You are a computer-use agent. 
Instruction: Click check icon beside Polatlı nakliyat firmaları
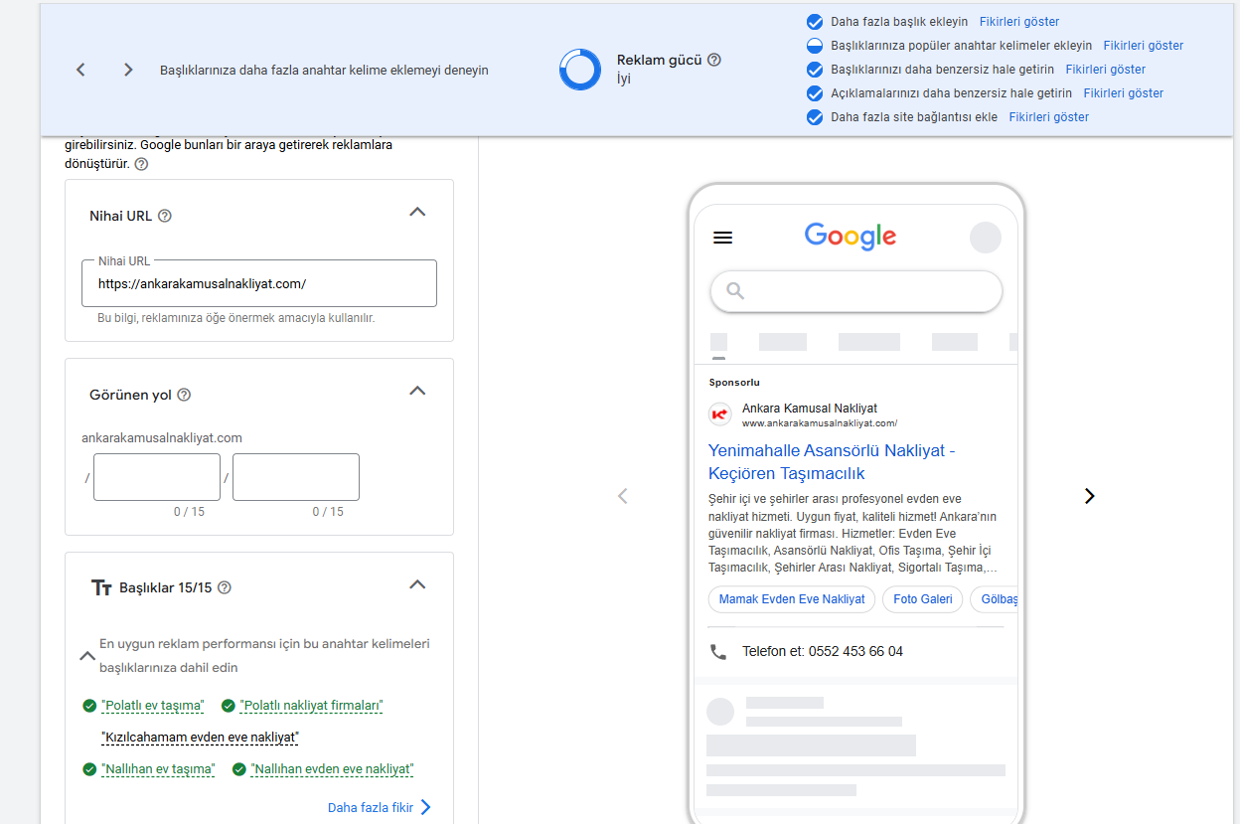tap(229, 706)
